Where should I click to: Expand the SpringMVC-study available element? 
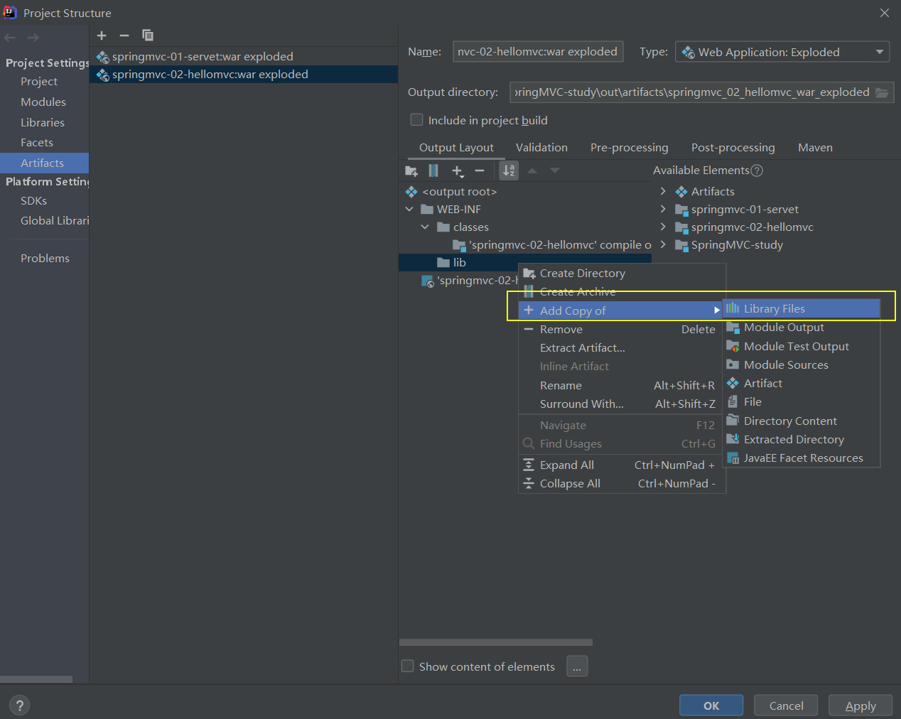pyautogui.click(x=663, y=244)
